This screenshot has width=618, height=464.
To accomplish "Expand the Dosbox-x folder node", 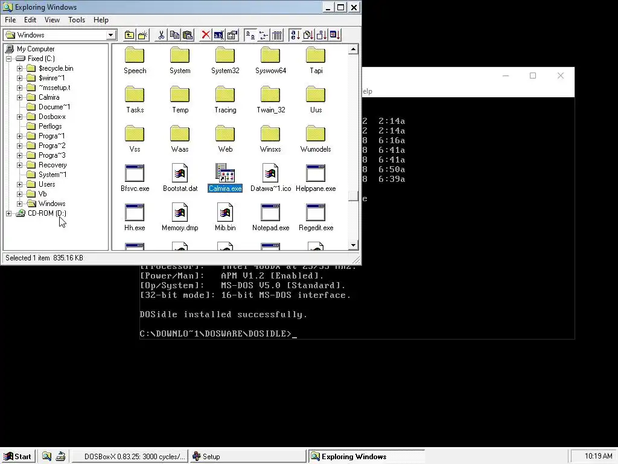I will pyautogui.click(x=20, y=117).
